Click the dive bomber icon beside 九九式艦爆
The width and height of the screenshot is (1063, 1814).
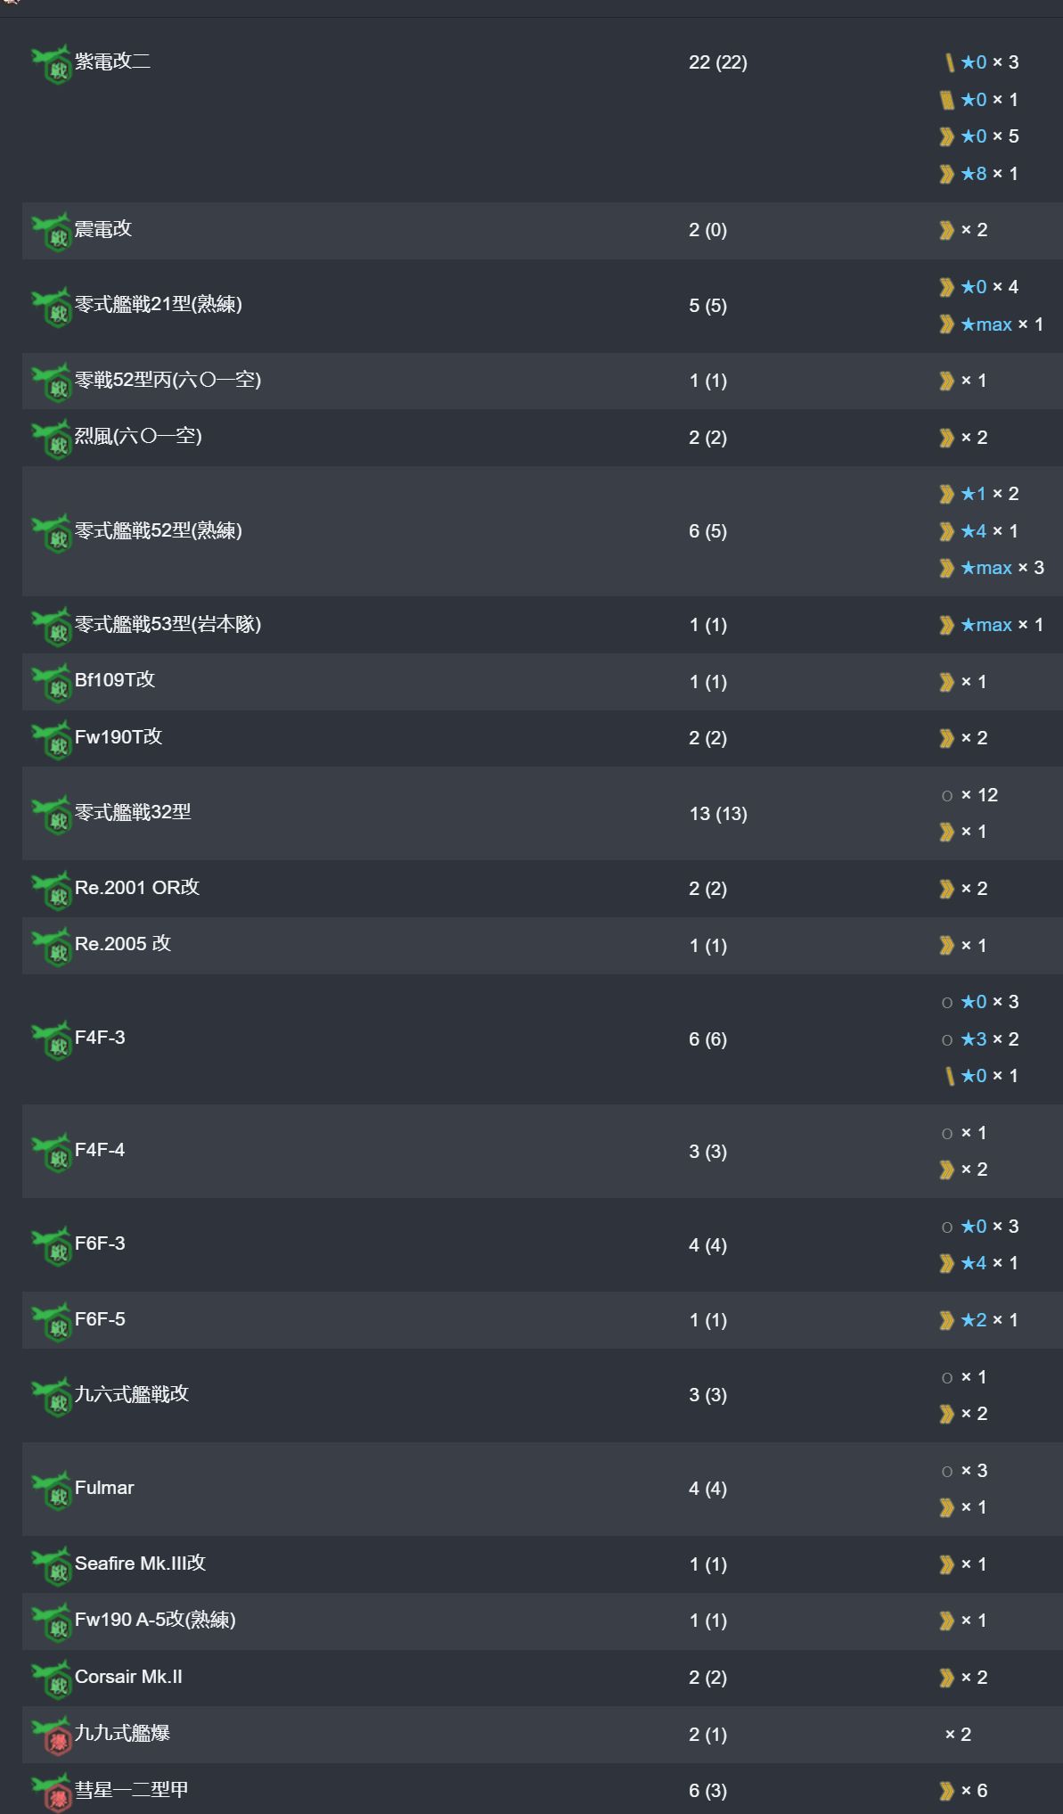pos(52,1736)
